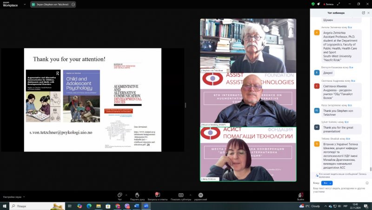Click the Выйти (leave) webinar button

click(x=300, y=196)
